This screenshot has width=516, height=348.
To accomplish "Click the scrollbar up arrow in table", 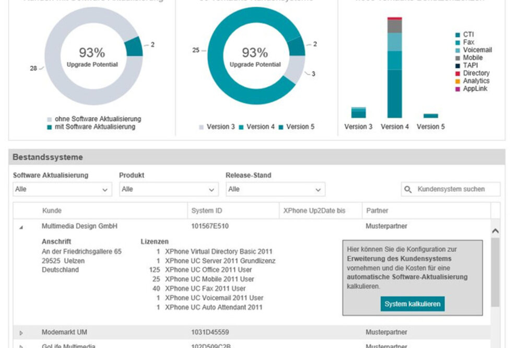I will [x=495, y=231].
